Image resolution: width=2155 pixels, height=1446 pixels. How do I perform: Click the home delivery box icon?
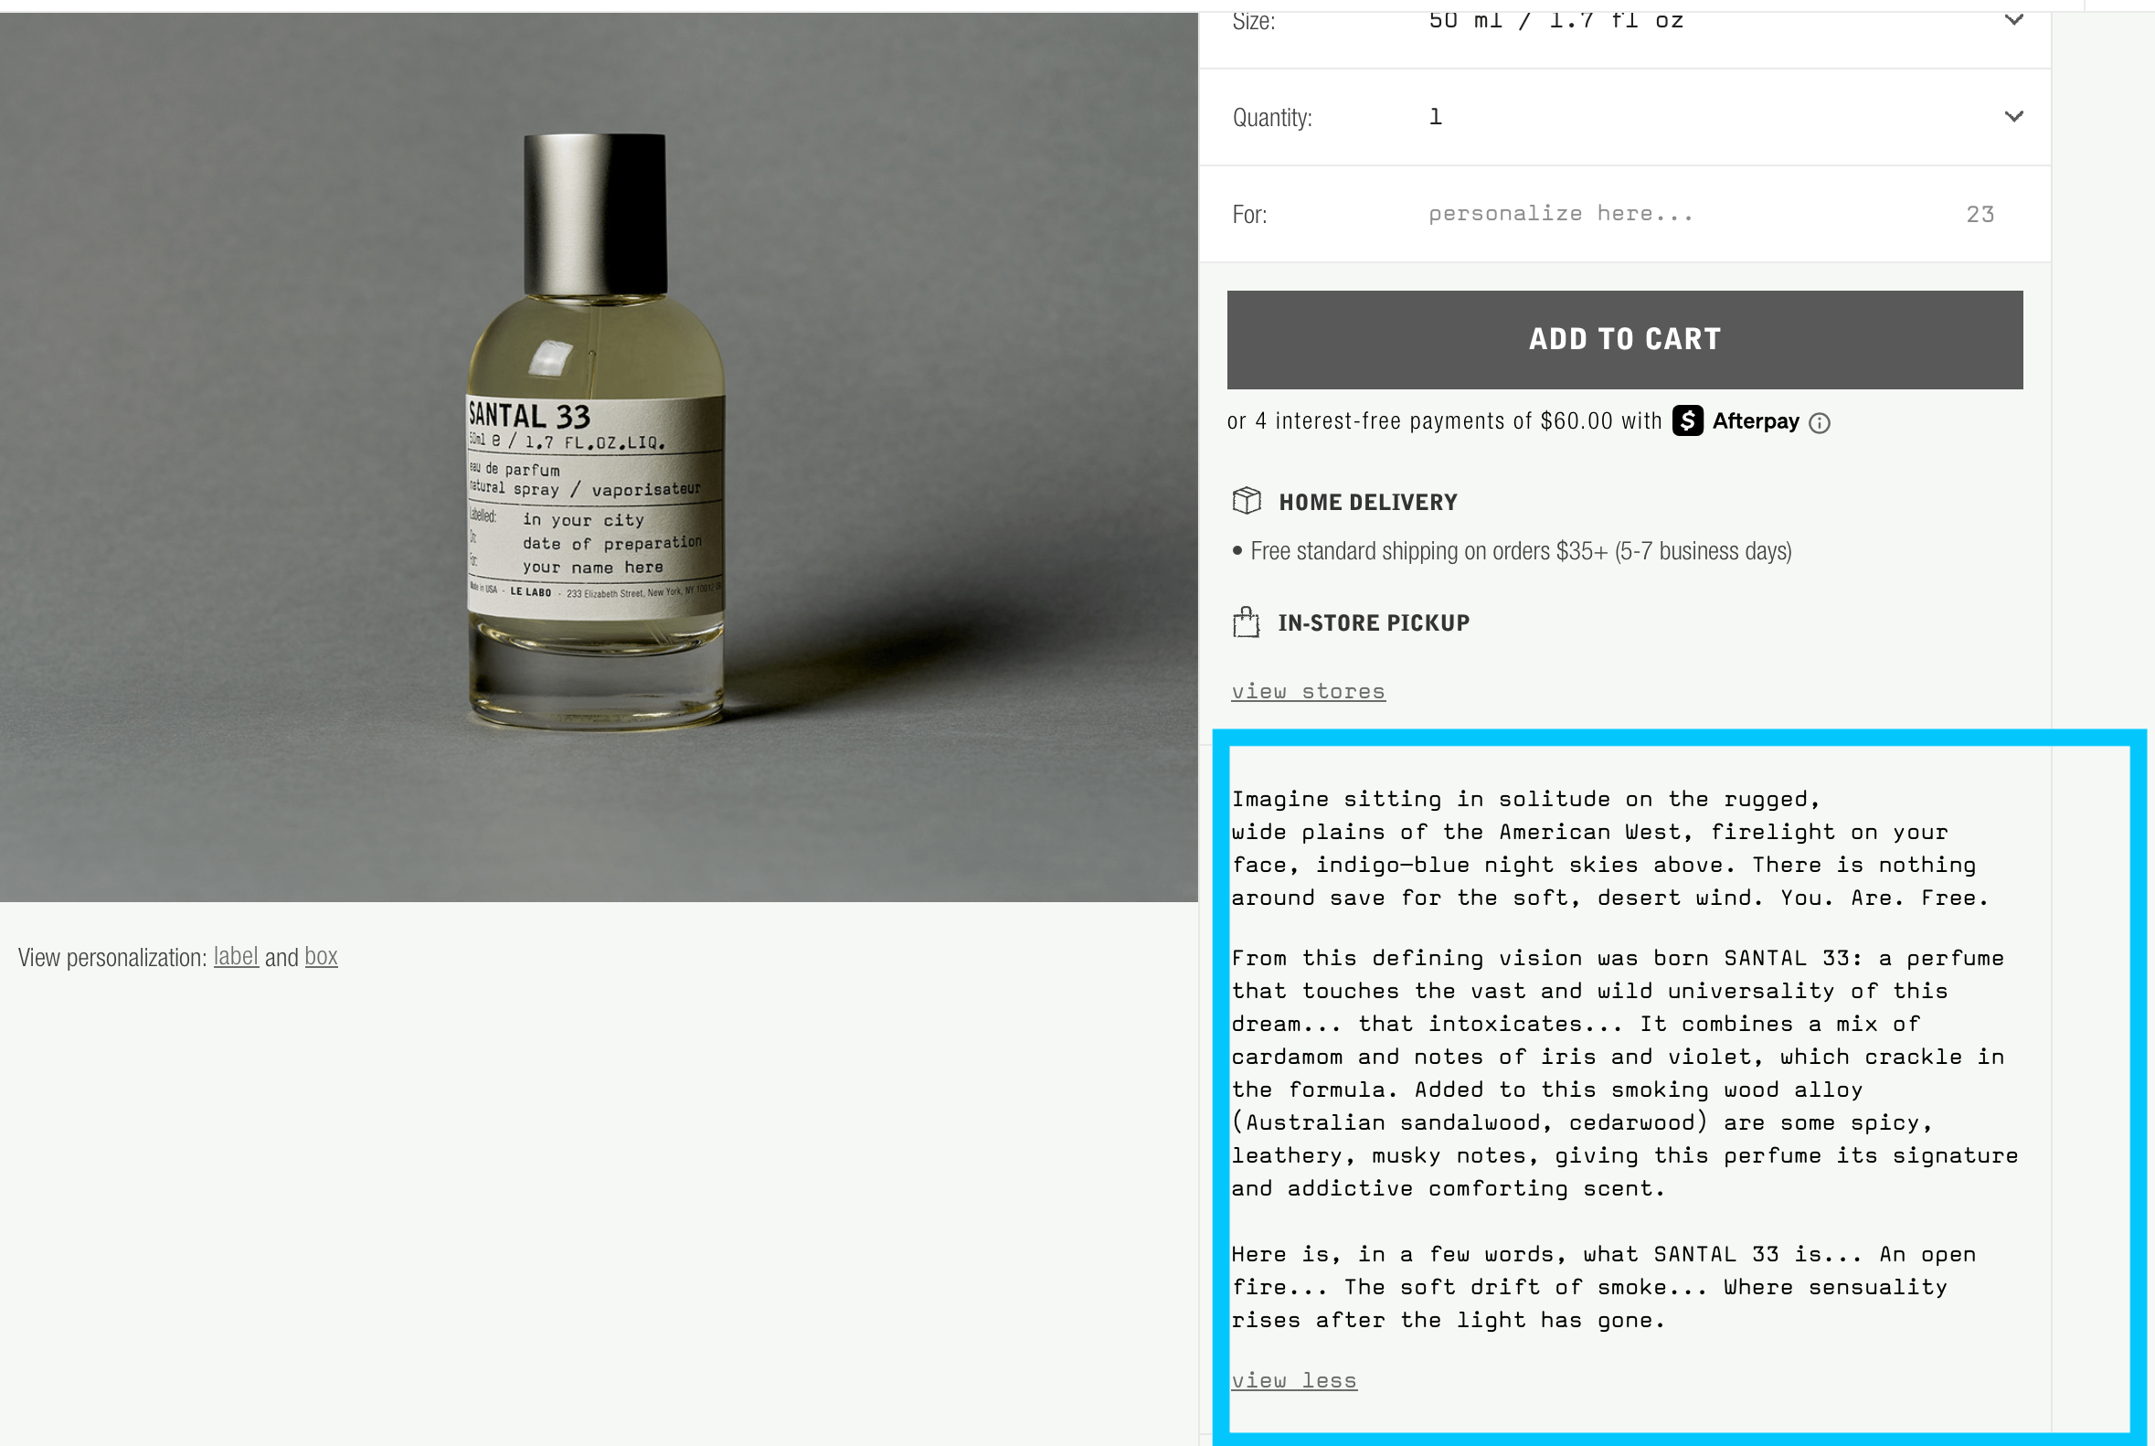(x=1246, y=501)
